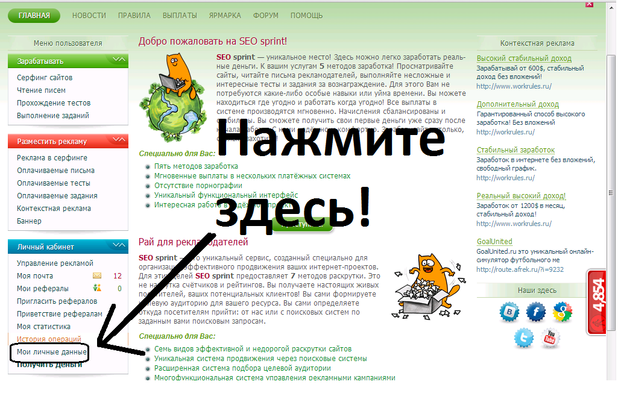Open the ВЫПЛАТЫ menu item
The width and height of the screenshot is (621, 393).
[x=180, y=15]
